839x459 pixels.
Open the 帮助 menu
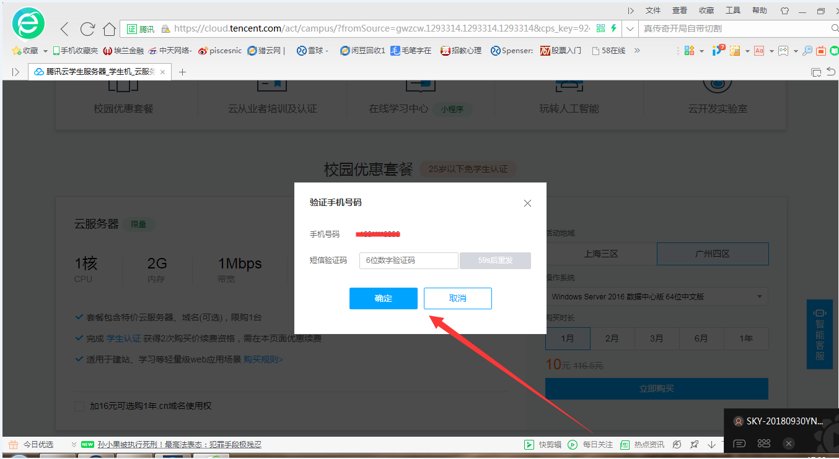(x=760, y=11)
